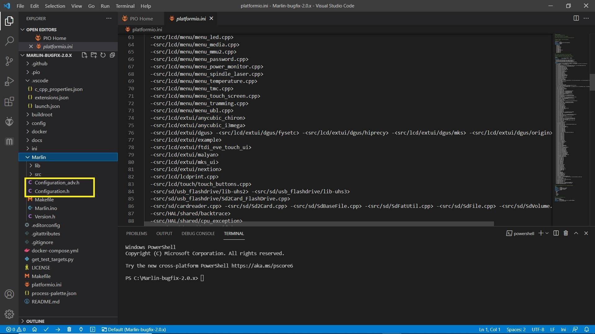The height and width of the screenshot is (334, 595).
Task: Open the File menu
Action: coord(20,6)
